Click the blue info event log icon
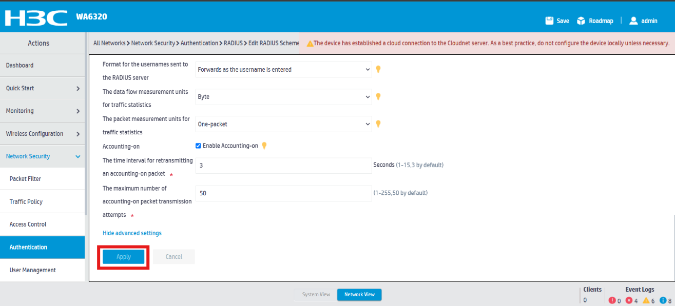The width and height of the screenshot is (675, 306). coord(663,300)
